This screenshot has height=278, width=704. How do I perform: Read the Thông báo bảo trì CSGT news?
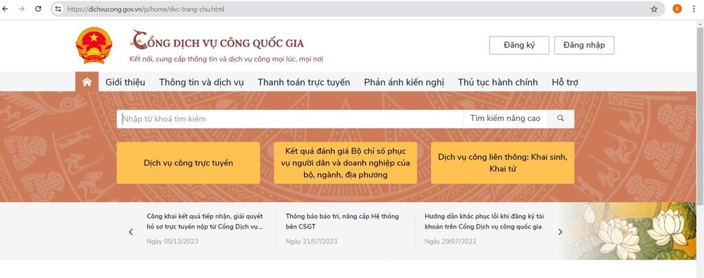click(x=342, y=221)
